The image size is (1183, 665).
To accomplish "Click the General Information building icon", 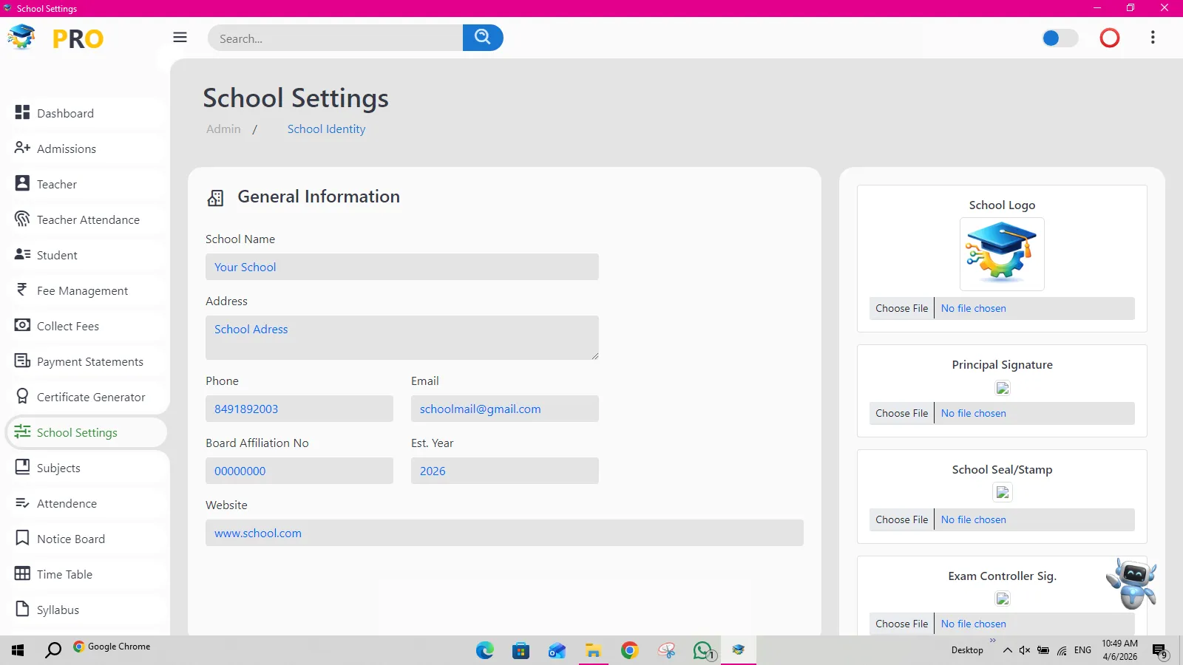I will click(x=215, y=197).
